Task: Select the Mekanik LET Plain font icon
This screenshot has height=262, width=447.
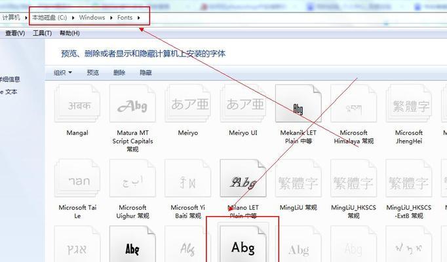Action: pos(298,104)
